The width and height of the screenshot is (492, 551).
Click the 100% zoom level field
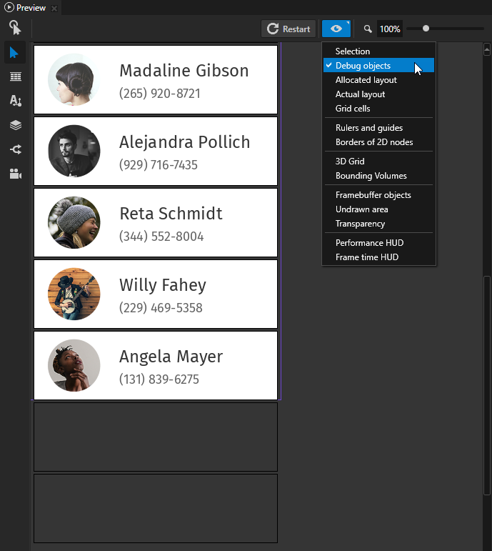390,29
